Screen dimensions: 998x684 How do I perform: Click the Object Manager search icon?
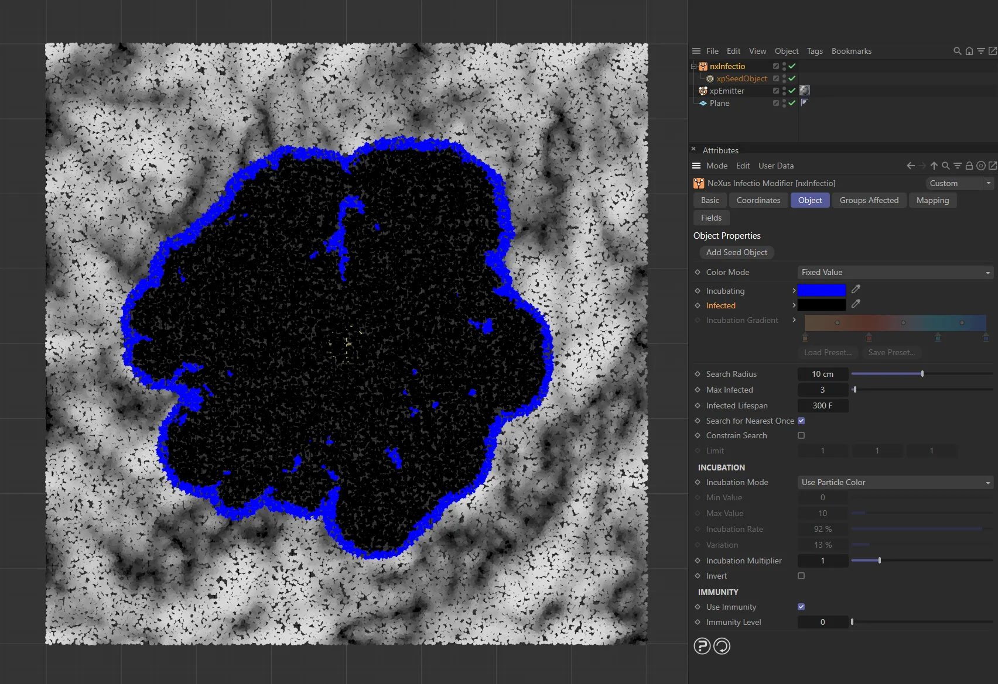(x=957, y=51)
